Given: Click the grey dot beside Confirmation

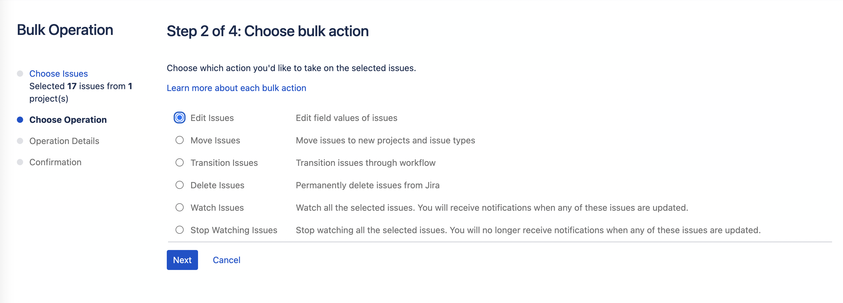Looking at the screenshot, I should click(x=20, y=162).
